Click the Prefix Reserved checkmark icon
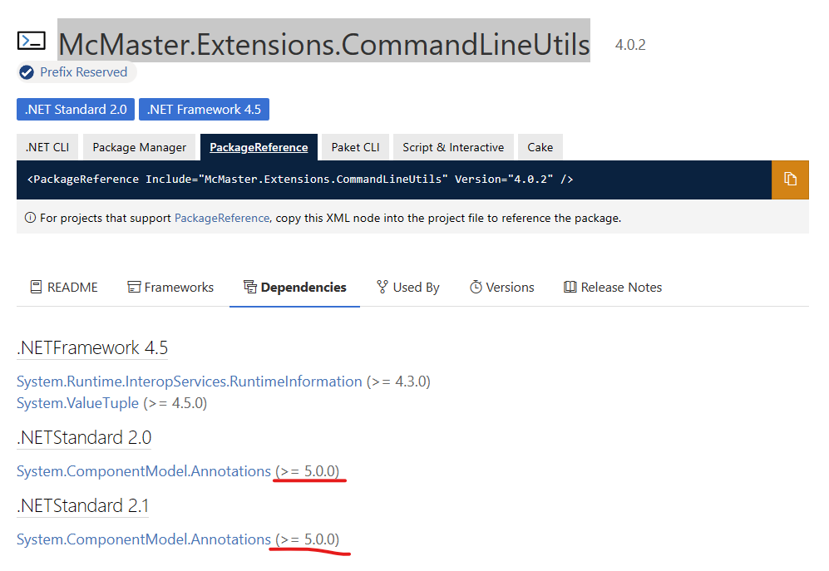 click(x=27, y=72)
